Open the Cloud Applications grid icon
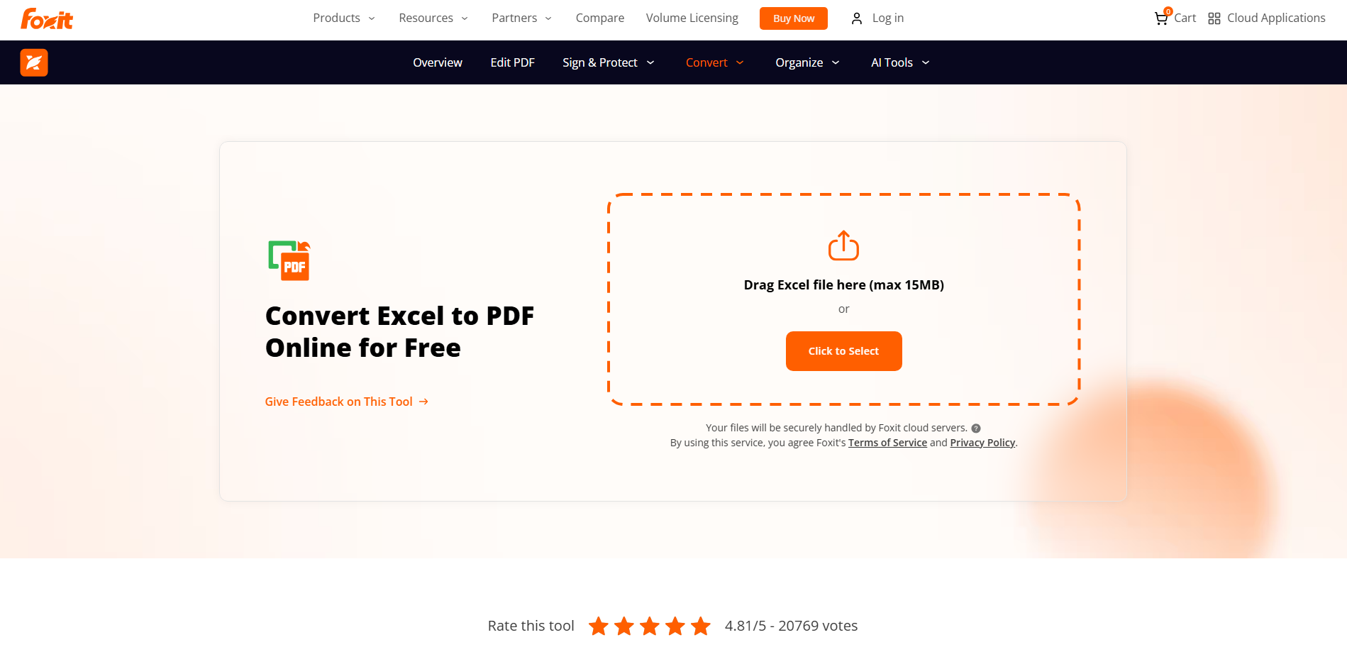 [x=1214, y=18]
